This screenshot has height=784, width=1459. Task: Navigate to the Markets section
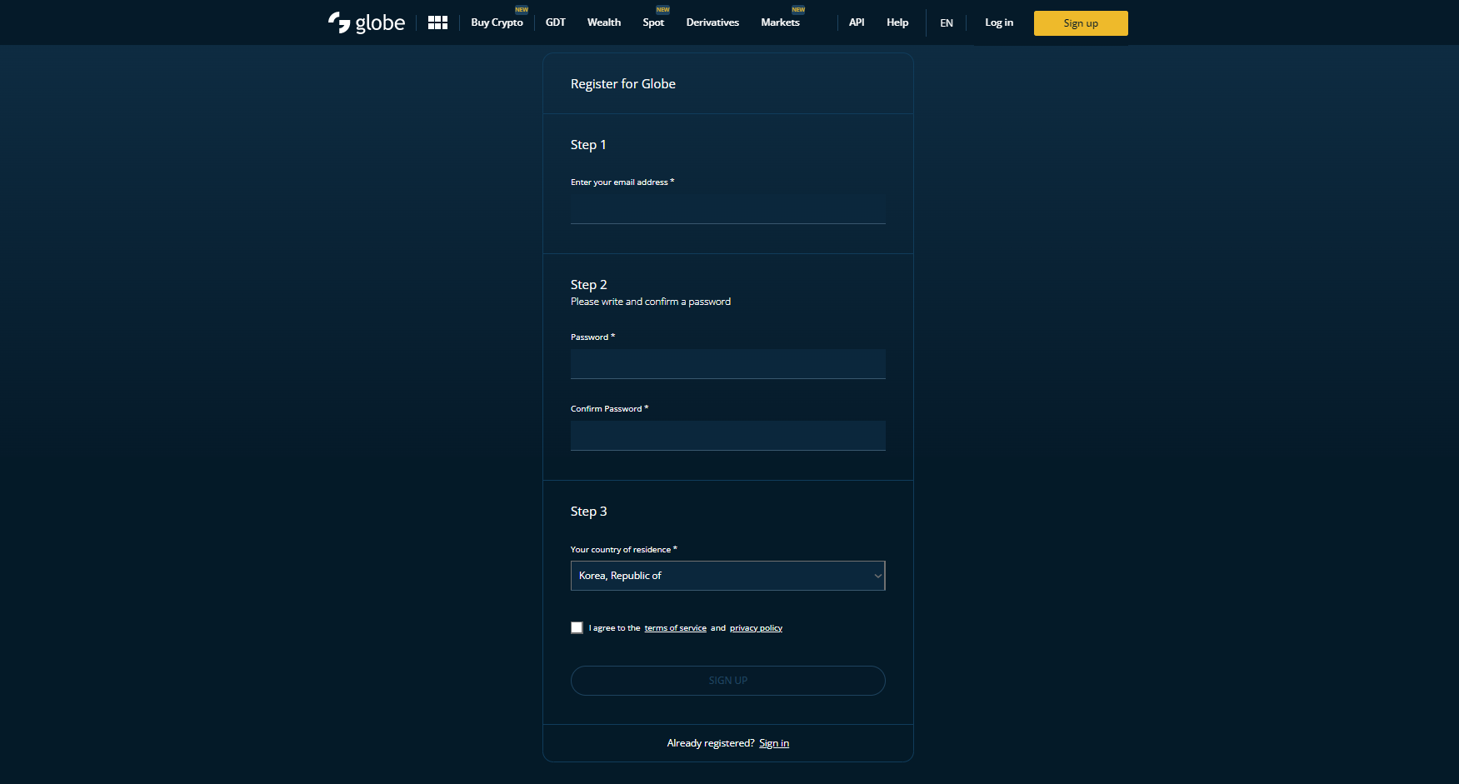(x=780, y=22)
